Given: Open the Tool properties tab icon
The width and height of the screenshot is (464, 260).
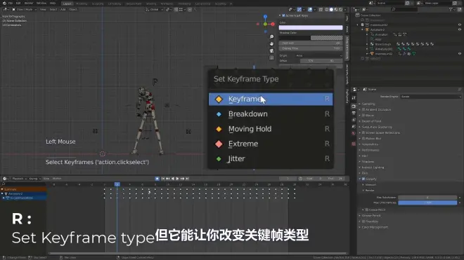Looking at the screenshot, I should point(354,98).
